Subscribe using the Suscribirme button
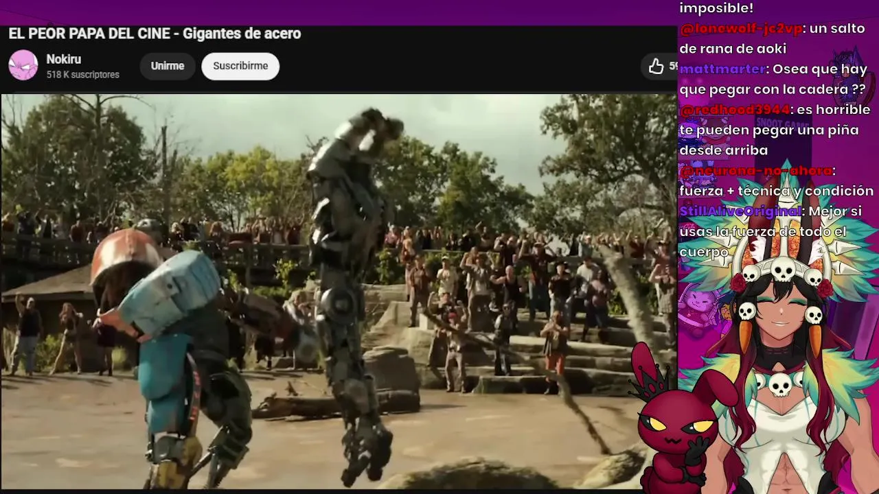 click(240, 66)
